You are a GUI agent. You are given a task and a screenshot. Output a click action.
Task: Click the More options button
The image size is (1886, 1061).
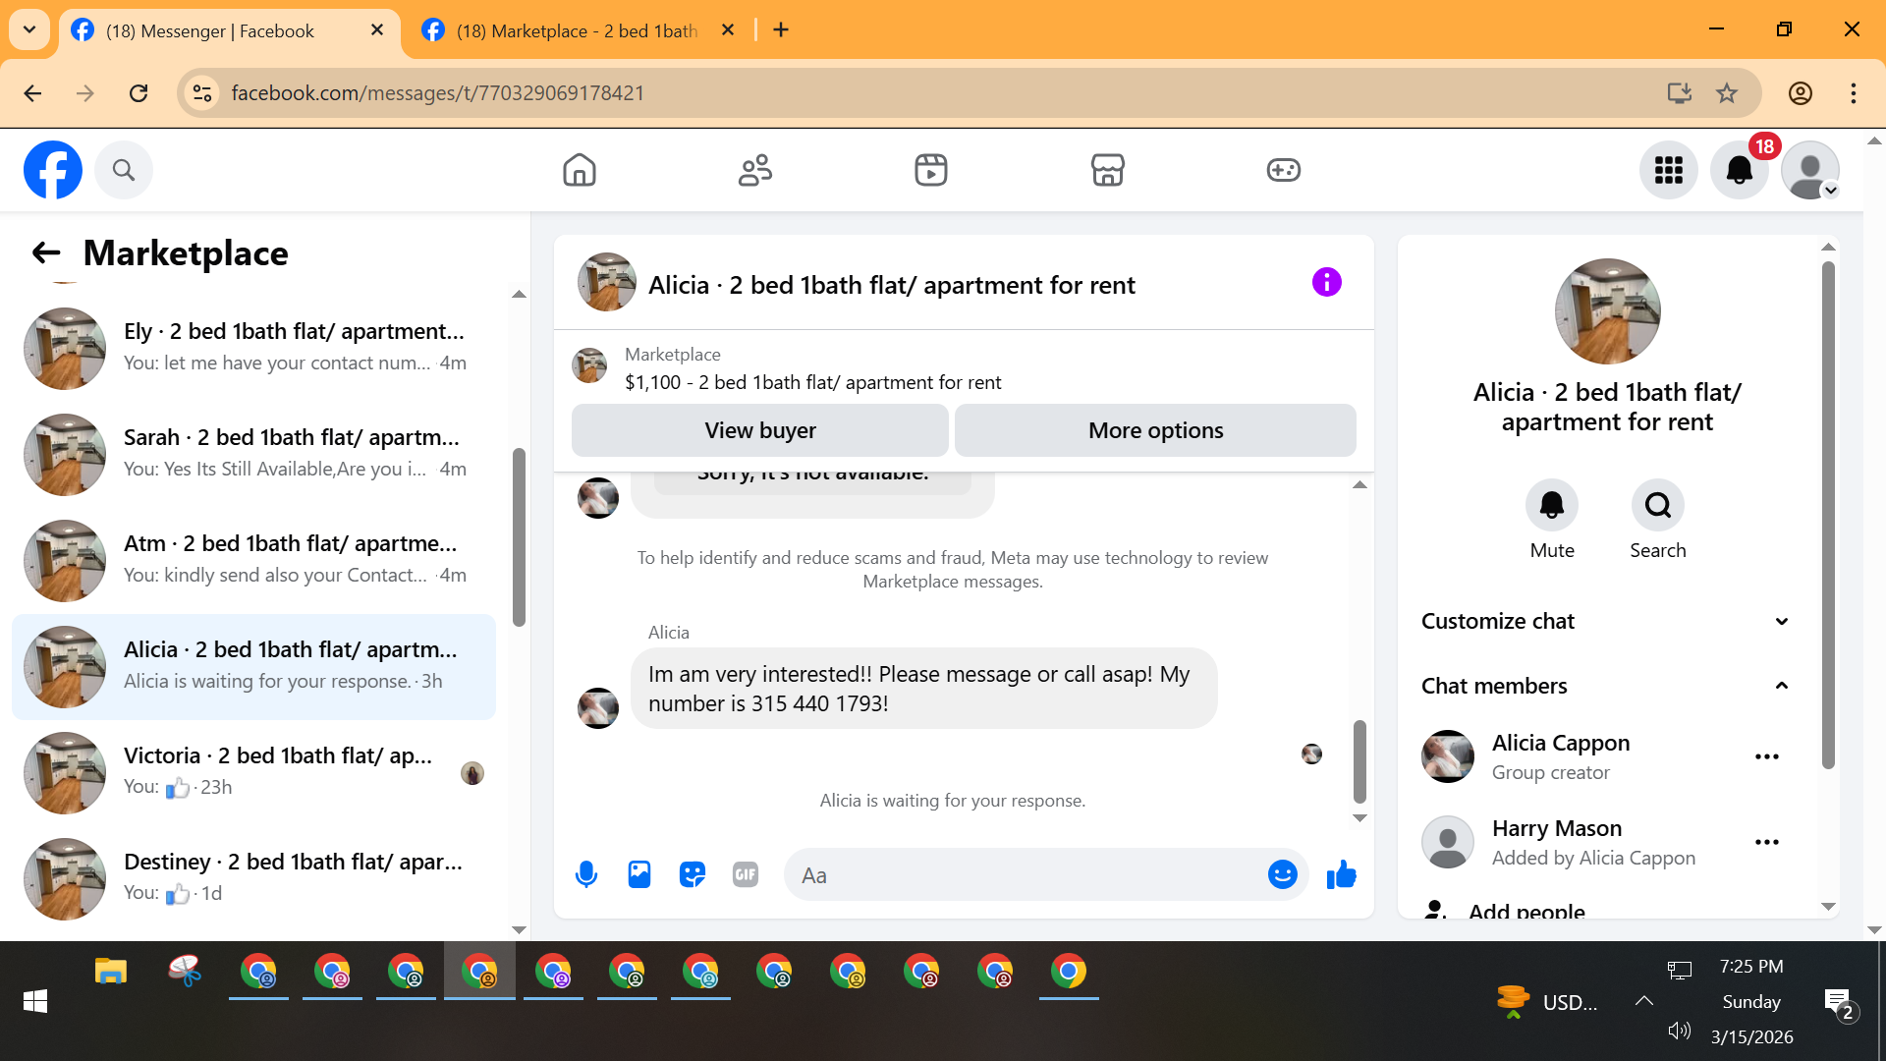coord(1156,430)
